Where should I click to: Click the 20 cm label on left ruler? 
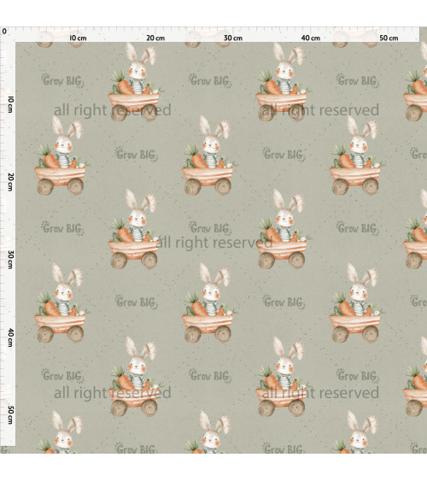click(10, 182)
